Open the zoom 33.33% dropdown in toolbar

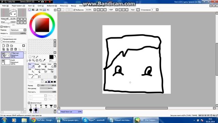coord(95,10)
